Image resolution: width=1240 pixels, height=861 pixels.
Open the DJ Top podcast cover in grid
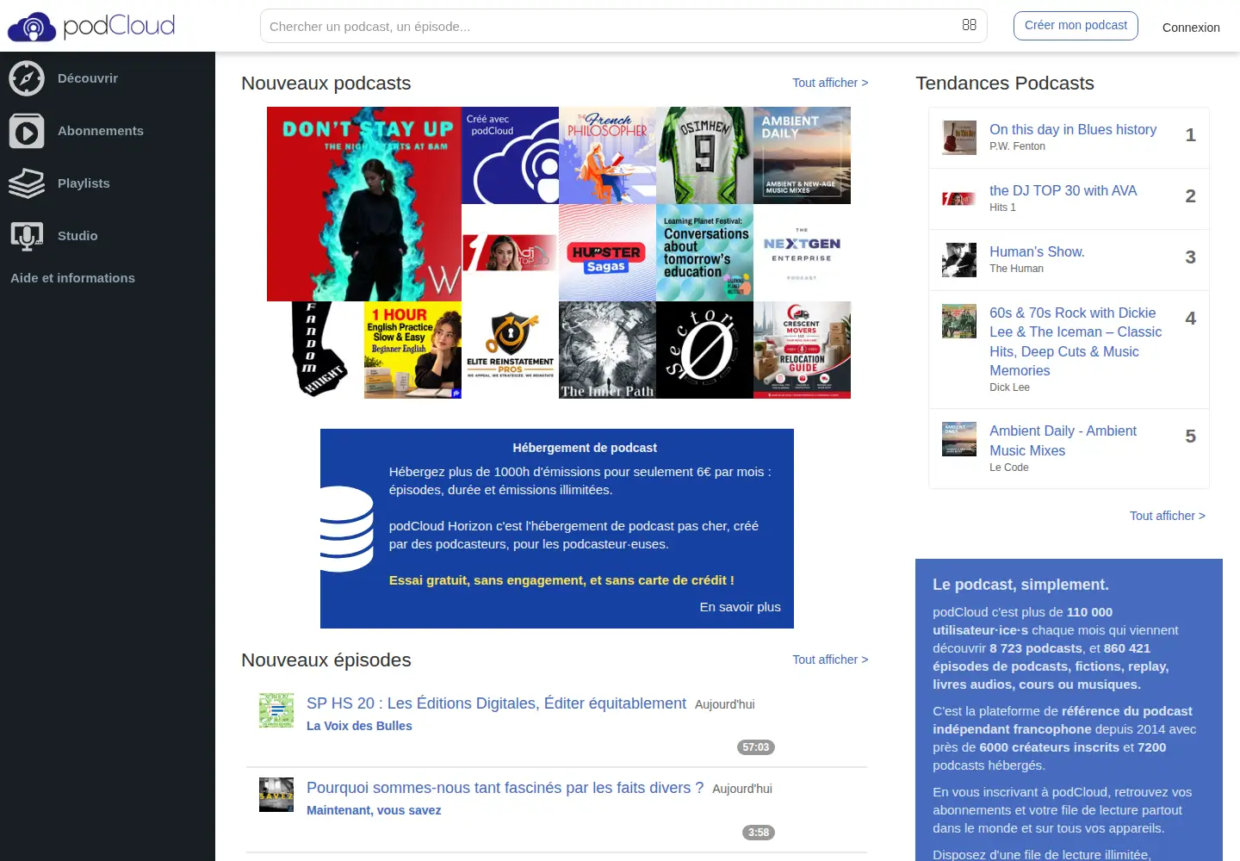[510, 252]
